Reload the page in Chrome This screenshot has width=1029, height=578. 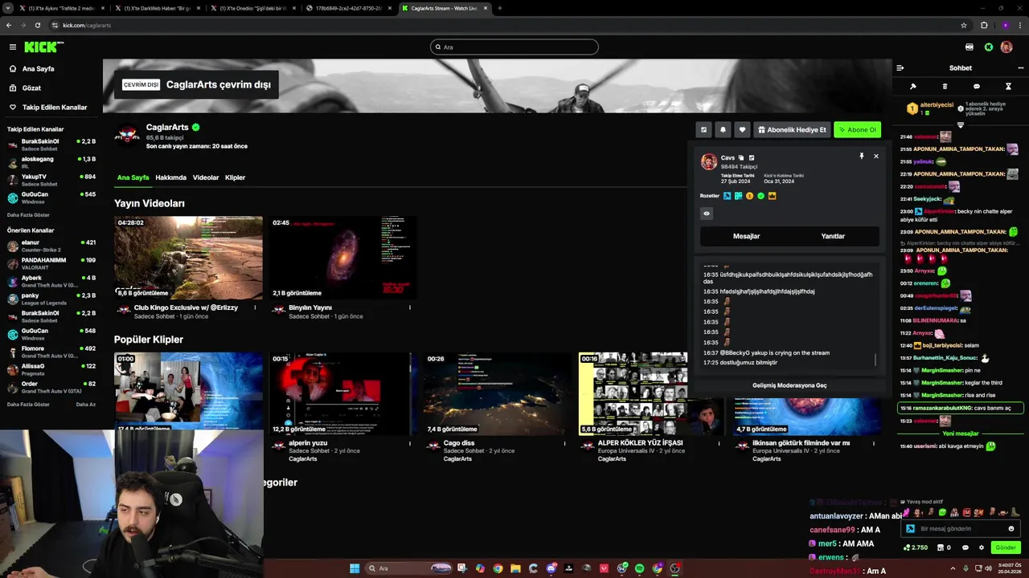37,25
